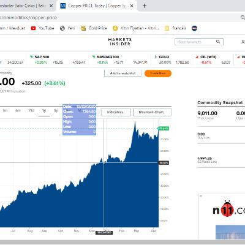This screenshot has height=245, width=245.
Task: Click the orange Trade Now button
Action: tap(158, 73)
